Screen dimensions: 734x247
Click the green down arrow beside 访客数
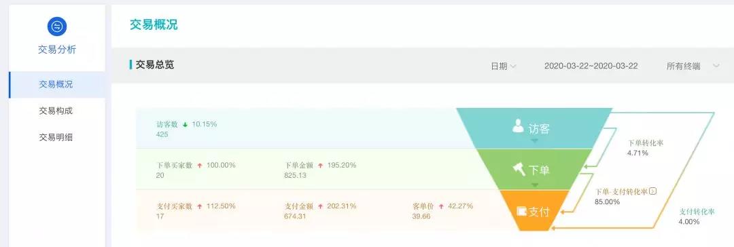click(x=185, y=125)
